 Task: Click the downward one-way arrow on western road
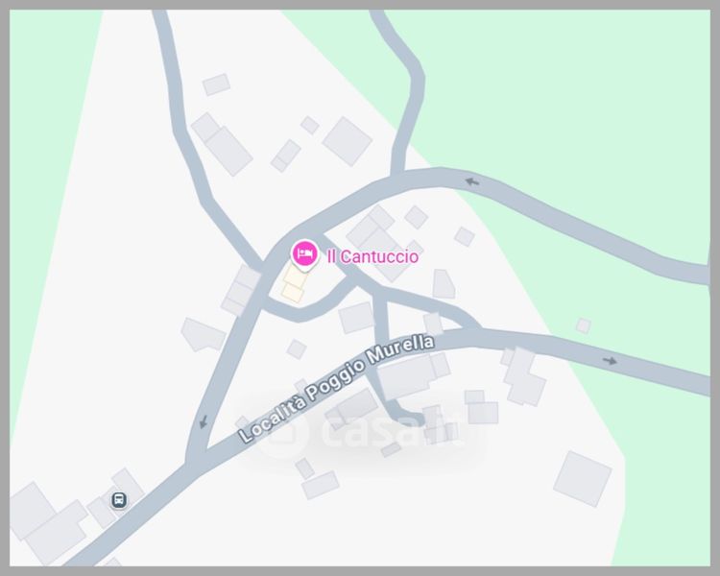point(203,421)
